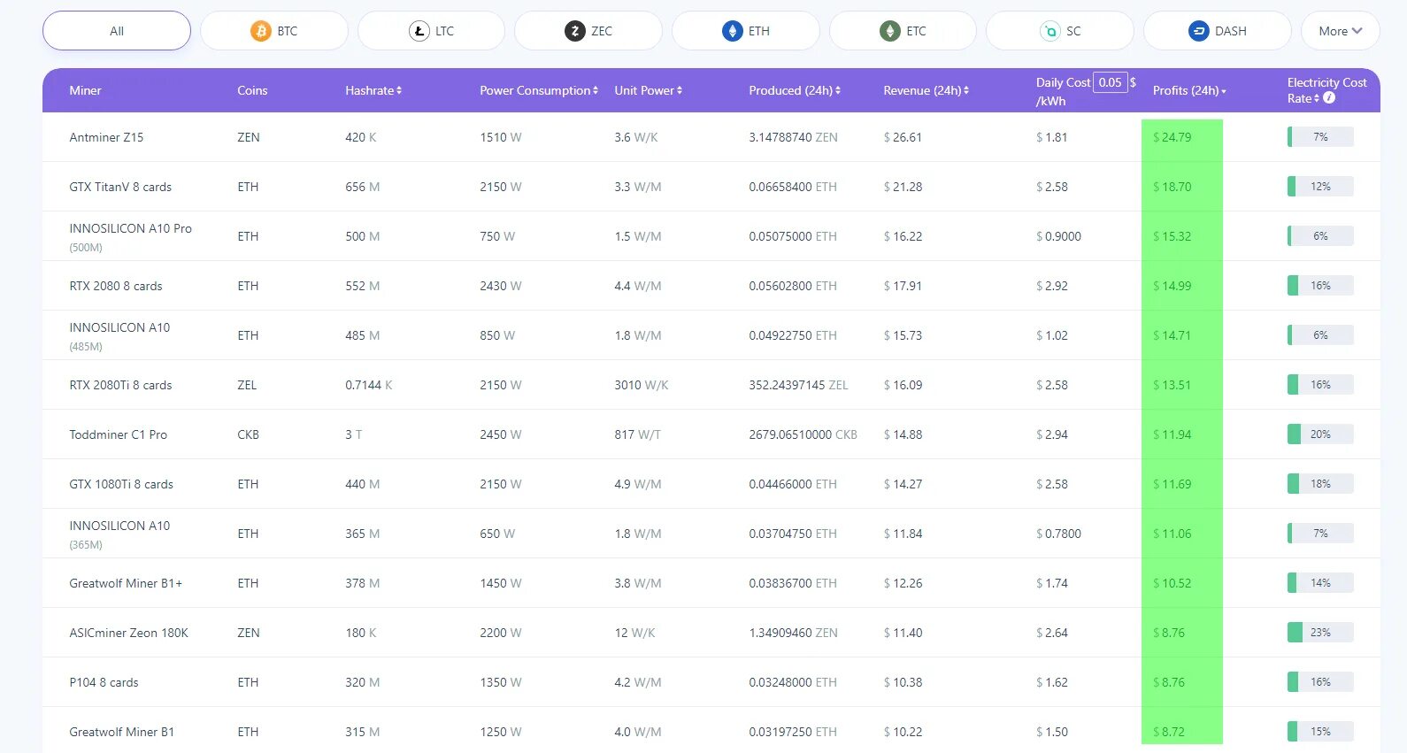This screenshot has width=1407, height=753.
Task: Open INNOSILICON A10 (485M) miner
Action: pyautogui.click(x=119, y=335)
